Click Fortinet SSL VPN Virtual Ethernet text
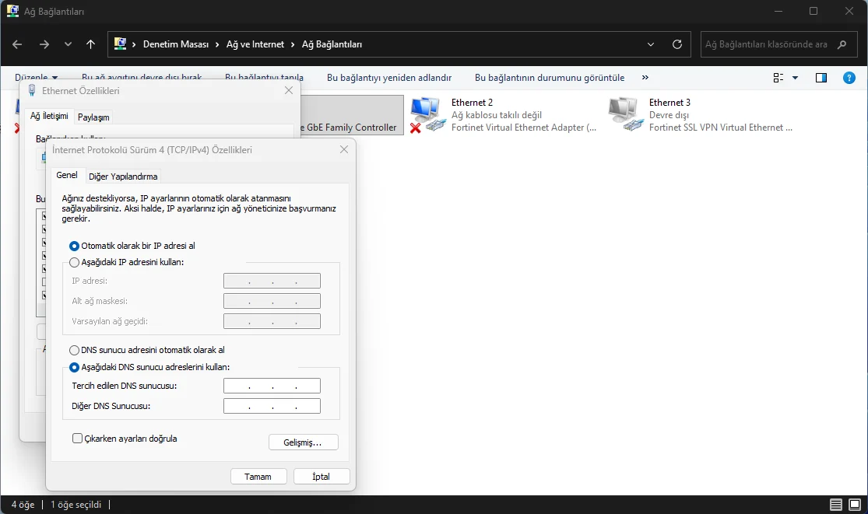This screenshot has width=868, height=514. [720, 127]
